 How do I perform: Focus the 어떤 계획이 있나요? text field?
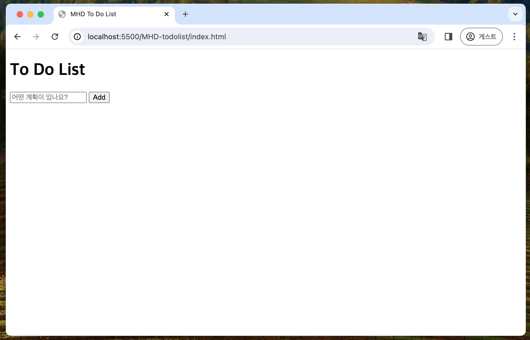coord(48,97)
